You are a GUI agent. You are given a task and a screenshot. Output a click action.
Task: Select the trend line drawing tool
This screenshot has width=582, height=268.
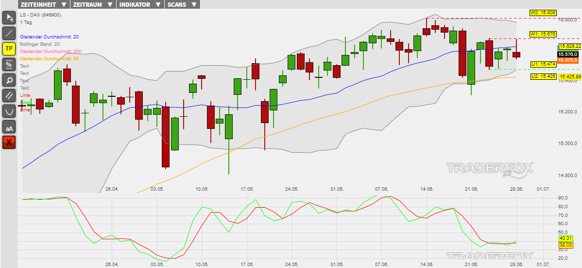pos(9,34)
